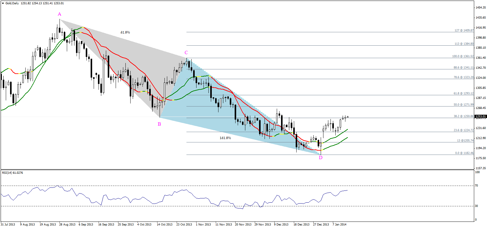Click Fibonacci label 127 @ 1409.87

point(464,30)
